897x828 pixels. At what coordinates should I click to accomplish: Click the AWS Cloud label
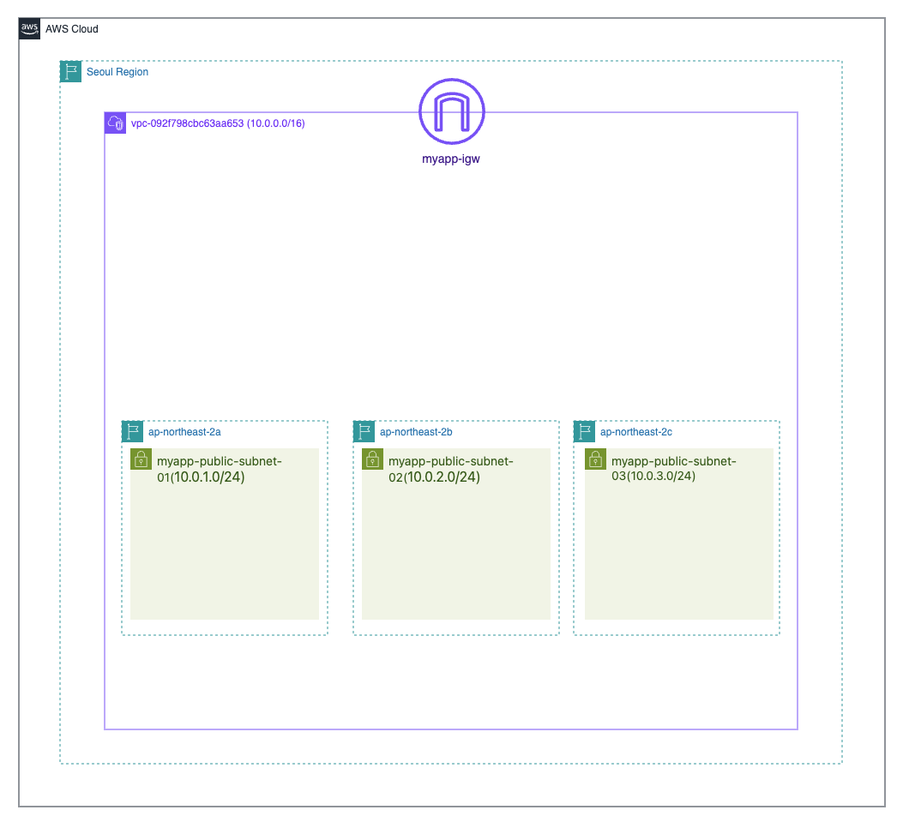(72, 29)
